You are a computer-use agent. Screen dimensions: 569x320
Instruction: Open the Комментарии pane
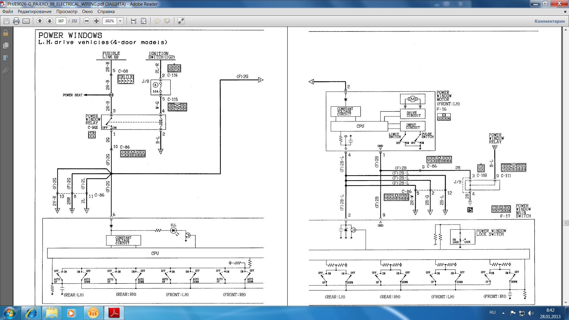[549, 21]
